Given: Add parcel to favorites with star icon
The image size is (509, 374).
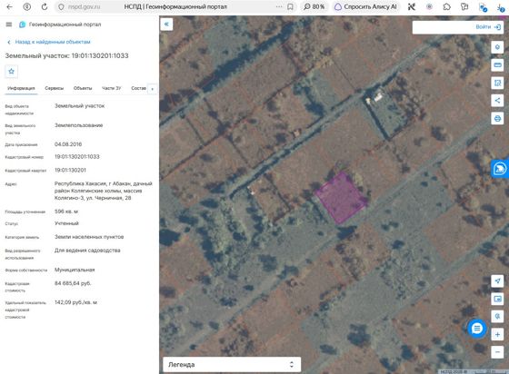Looking at the screenshot, I should coord(11,72).
